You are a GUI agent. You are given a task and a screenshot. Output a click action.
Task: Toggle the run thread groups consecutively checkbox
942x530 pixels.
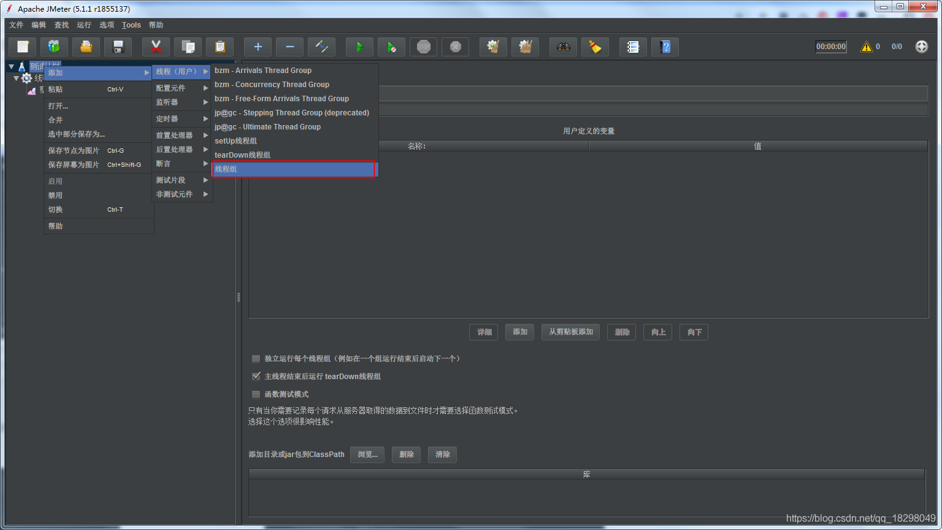tap(256, 359)
